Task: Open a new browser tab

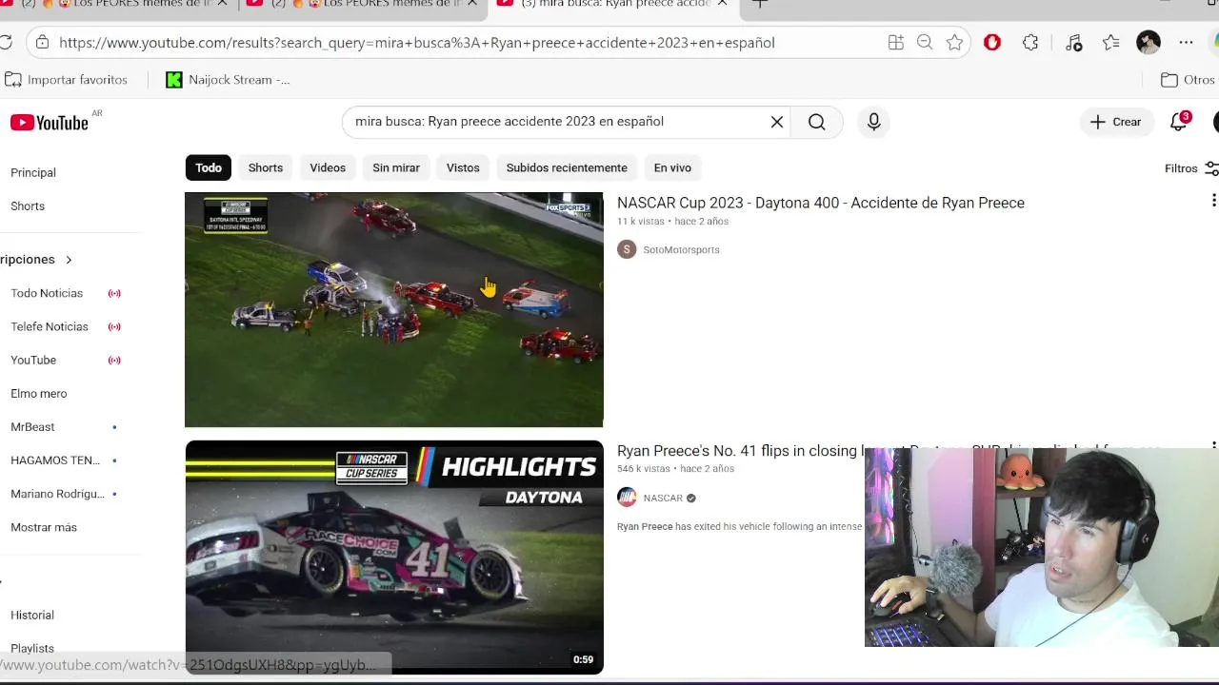Action: click(759, 4)
